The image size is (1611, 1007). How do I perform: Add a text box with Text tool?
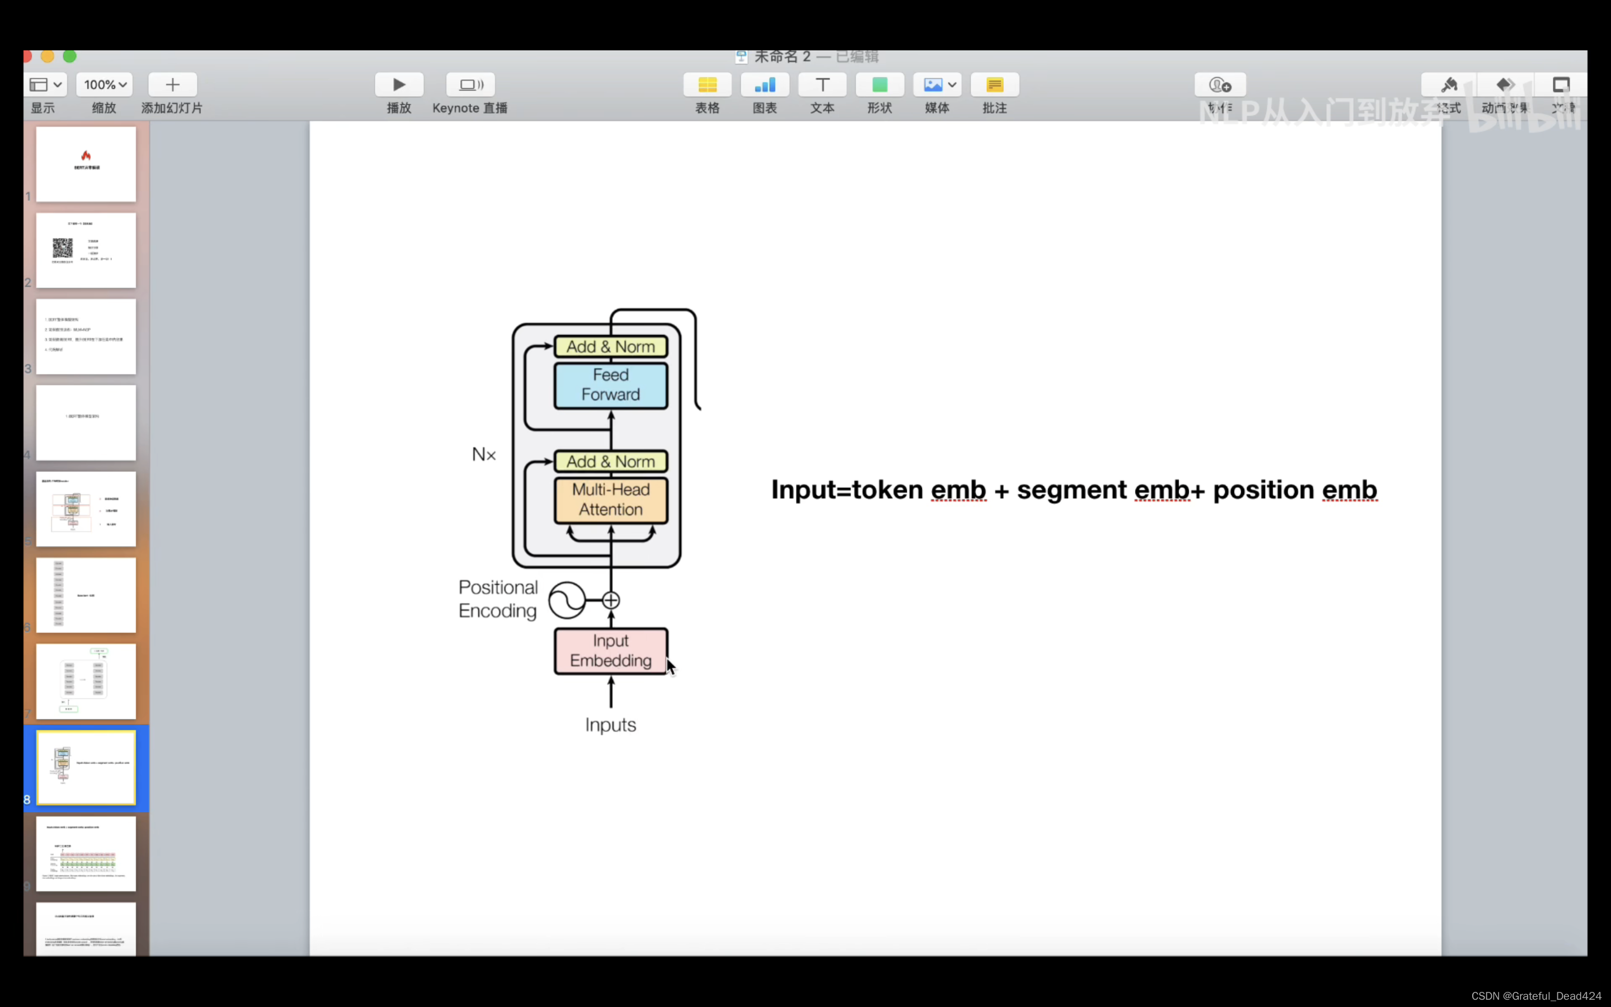coord(822,84)
